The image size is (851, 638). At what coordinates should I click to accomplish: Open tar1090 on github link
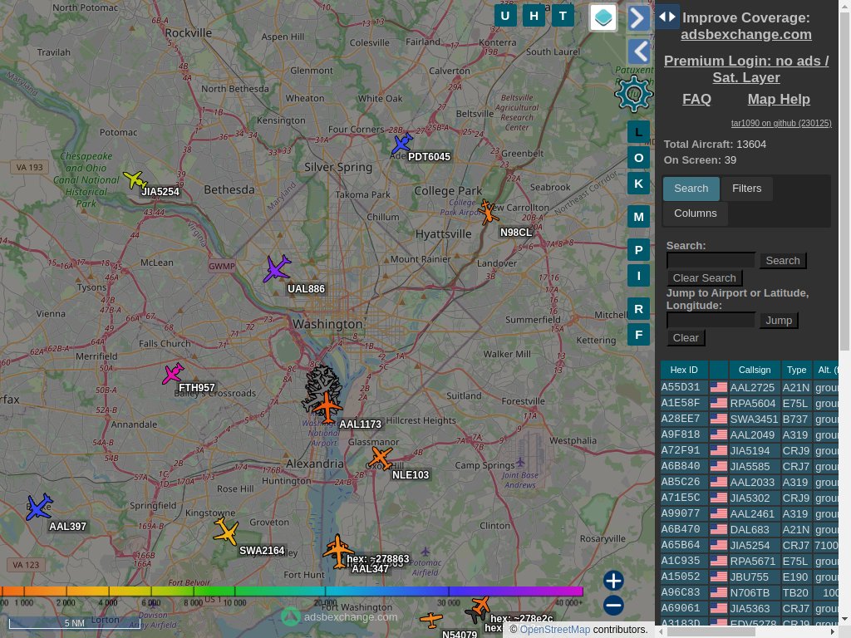click(x=781, y=123)
